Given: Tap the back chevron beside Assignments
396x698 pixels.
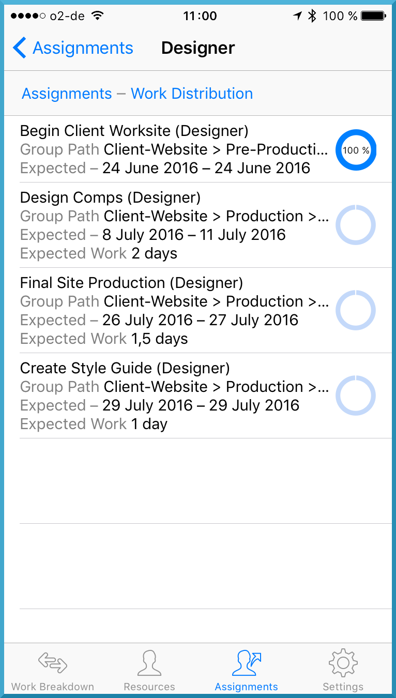Looking at the screenshot, I should pyautogui.click(x=19, y=48).
